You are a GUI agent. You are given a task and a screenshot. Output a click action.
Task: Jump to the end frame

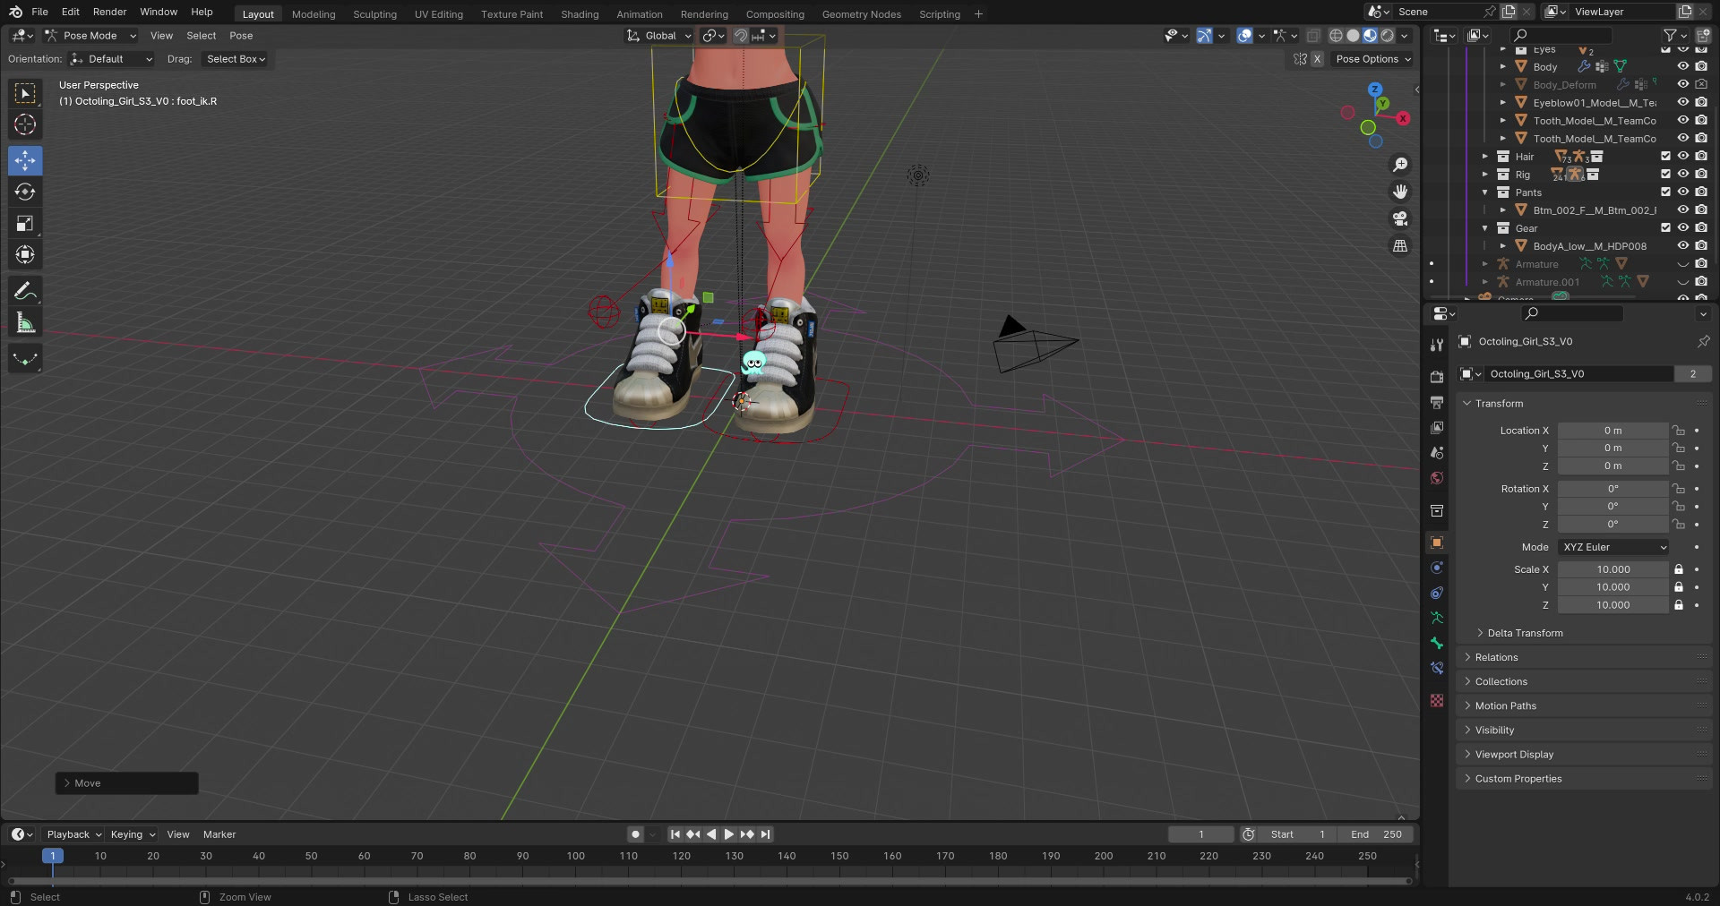pos(765,834)
